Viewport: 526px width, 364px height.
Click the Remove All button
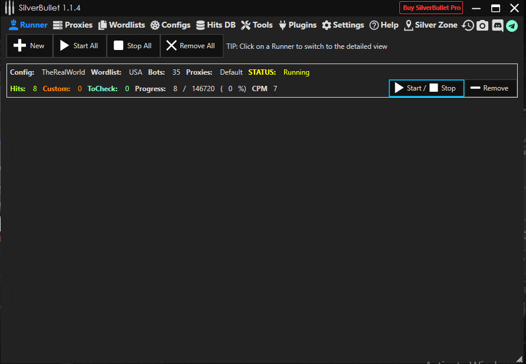coord(191,46)
